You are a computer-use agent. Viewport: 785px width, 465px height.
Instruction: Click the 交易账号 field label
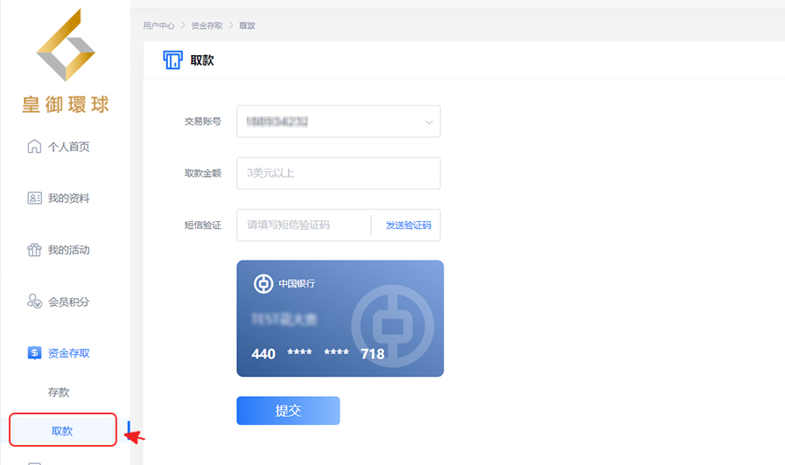tap(203, 121)
